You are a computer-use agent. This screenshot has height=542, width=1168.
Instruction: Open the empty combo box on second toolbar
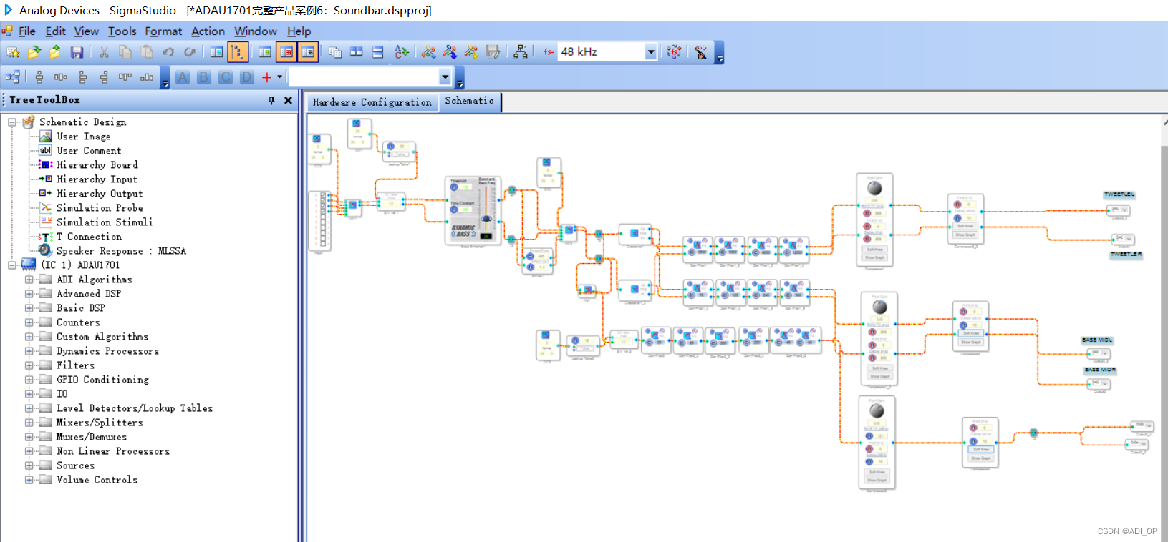coord(445,77)
